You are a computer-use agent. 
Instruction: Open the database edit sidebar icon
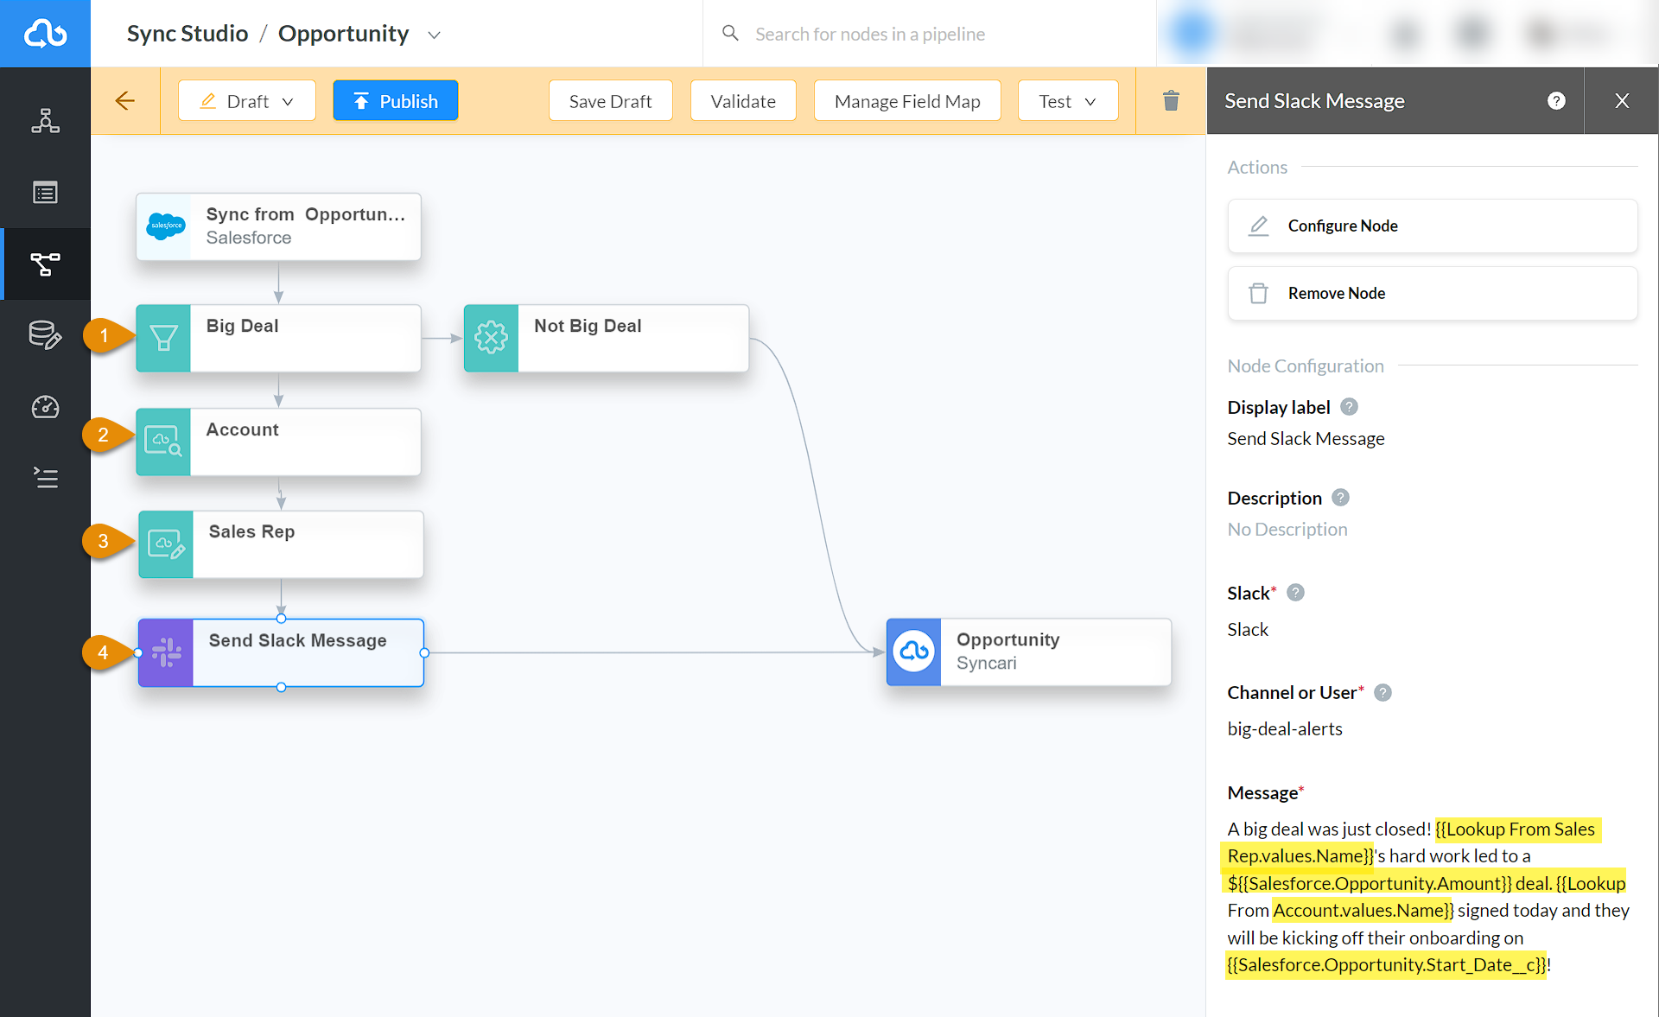click(45, 335)
